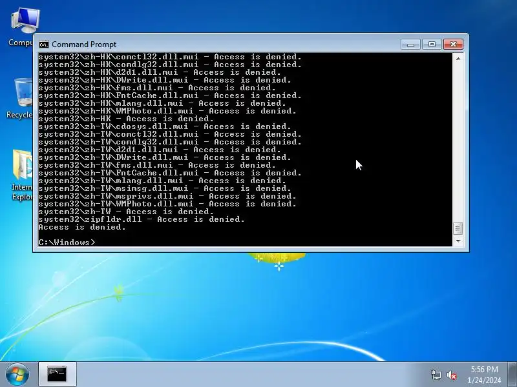517x387 pixels.
Task: Click the console scrollbar down arrow
Action: (458, 241)
